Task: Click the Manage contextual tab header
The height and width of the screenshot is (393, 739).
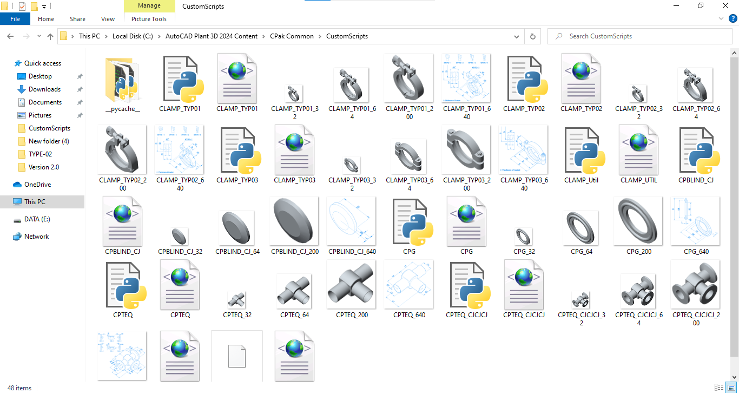Action: (149, 6)
